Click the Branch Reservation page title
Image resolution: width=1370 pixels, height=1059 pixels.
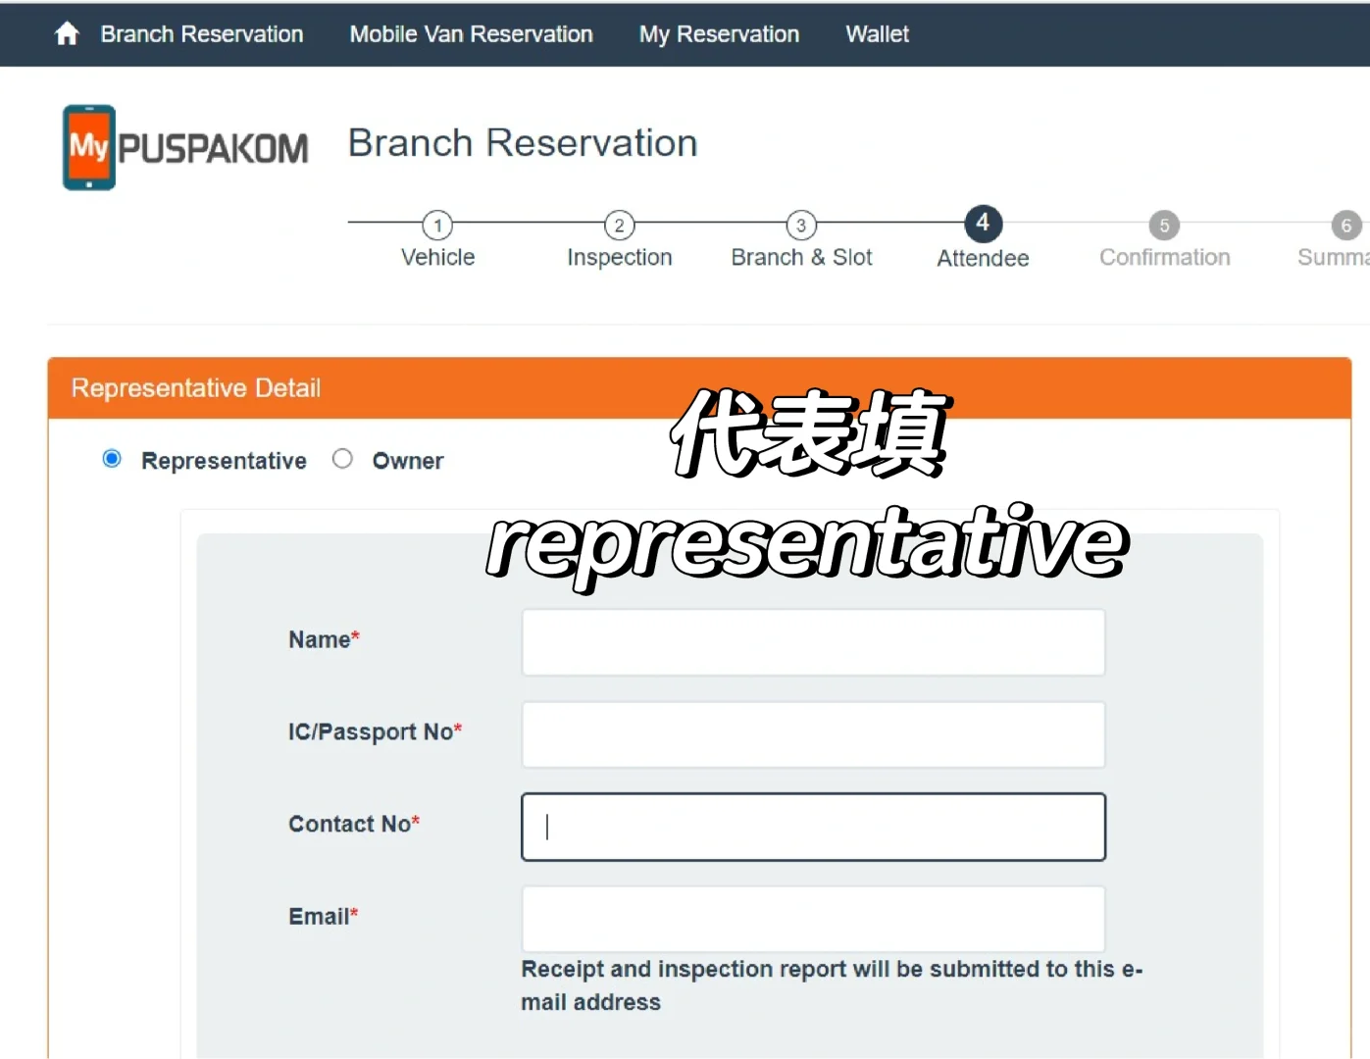[523, 143]
